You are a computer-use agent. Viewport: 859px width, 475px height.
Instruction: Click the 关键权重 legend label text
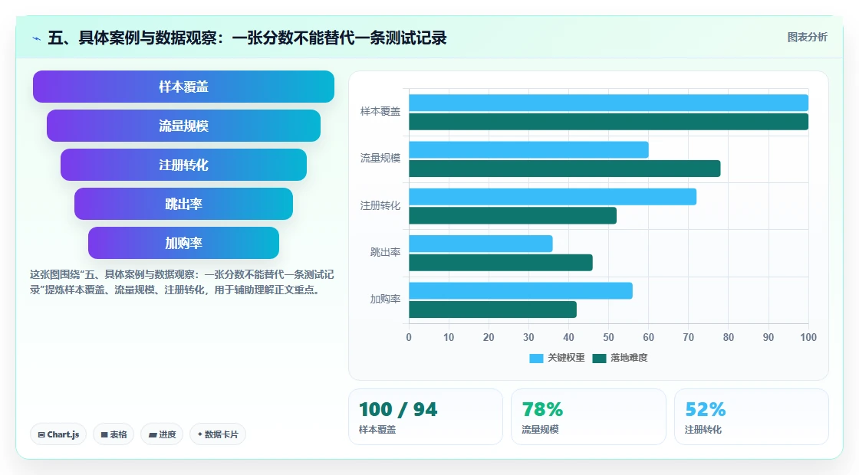coord(566,358)
